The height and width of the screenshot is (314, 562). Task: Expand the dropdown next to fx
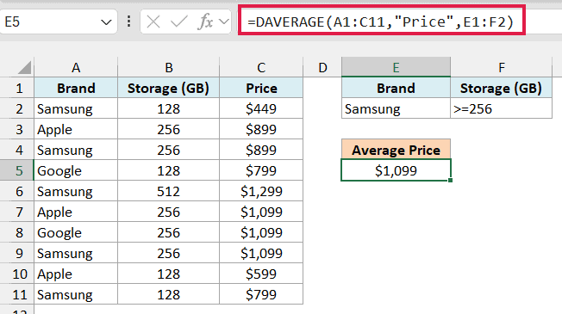[224, 22]
